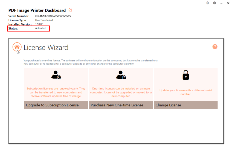Screen dimensions: 232x154
Task: Click Upgrade to Subscription License button
Action: pyautogui.click(x=56, y=105)
